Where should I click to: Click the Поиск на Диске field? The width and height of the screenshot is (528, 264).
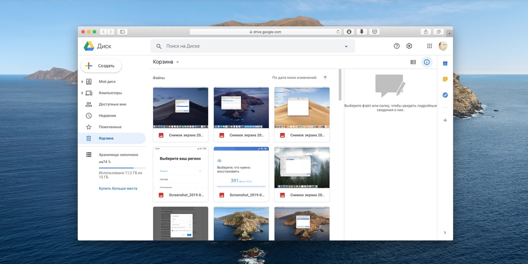[x=253, y=46]
